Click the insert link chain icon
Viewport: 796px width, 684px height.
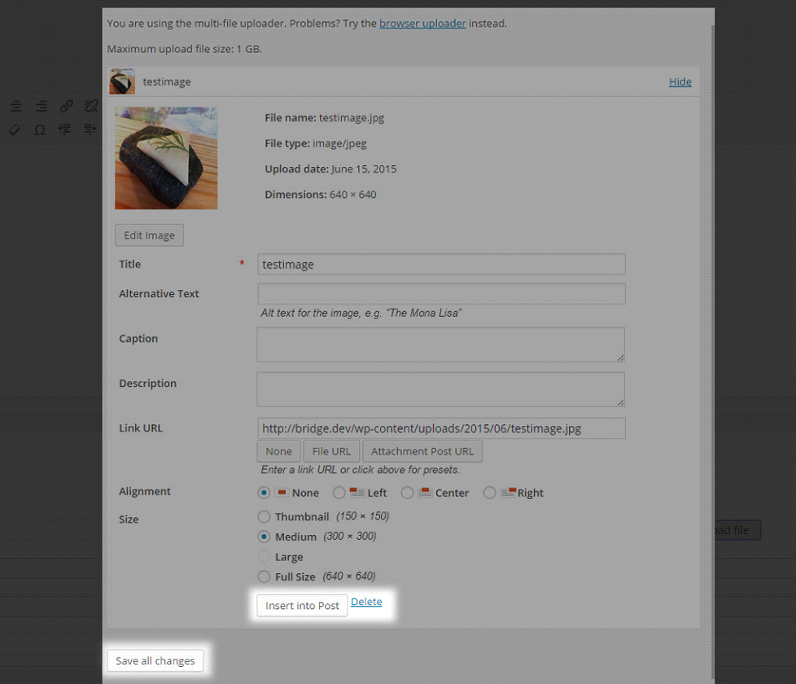pos(66,106)
